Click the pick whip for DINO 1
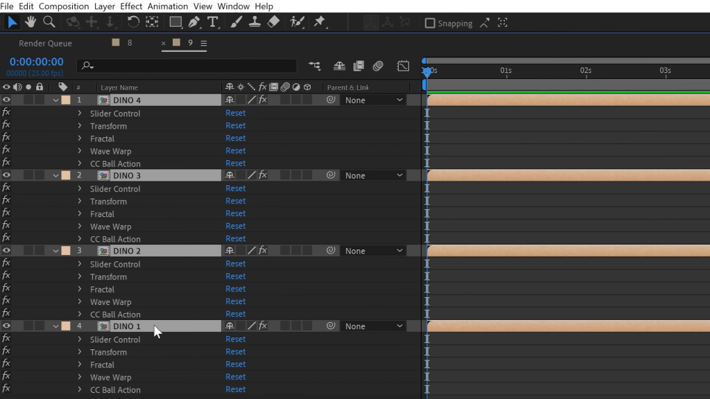The width and height of the screenshot is (710, 399). (x=331, y=326)
